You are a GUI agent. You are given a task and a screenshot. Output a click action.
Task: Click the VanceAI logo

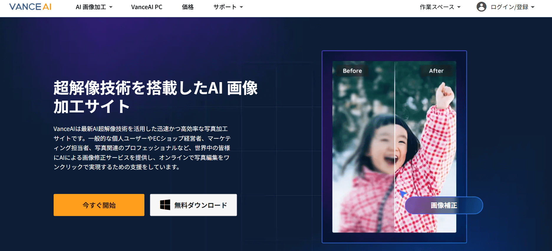pos(30,7)
